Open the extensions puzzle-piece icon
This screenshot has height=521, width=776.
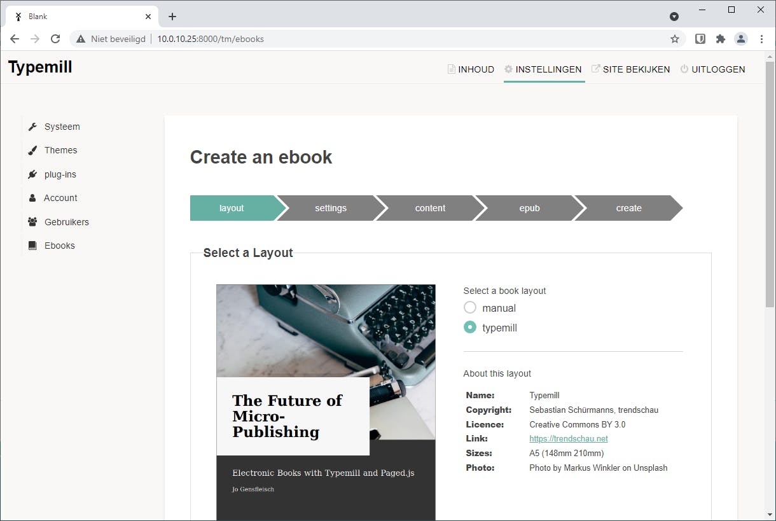[720, 39]
